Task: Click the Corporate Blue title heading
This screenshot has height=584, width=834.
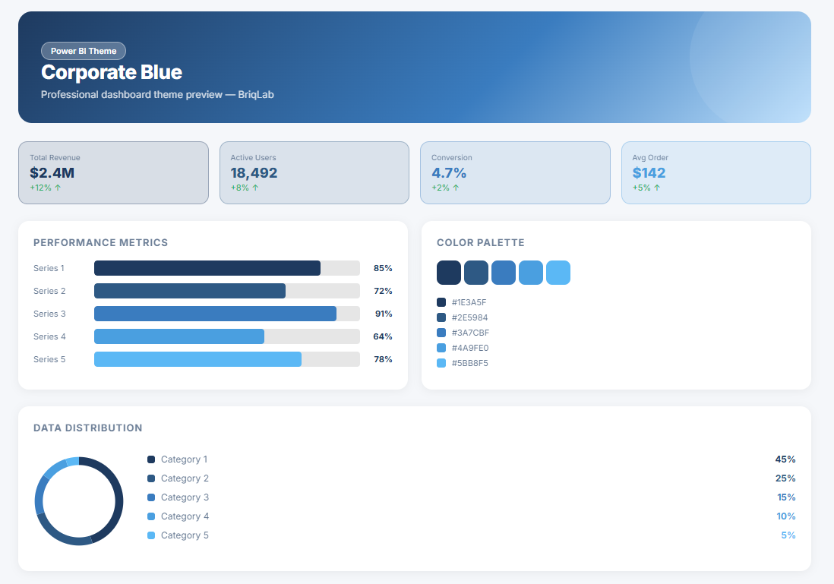Action: [x=112, y=72]
